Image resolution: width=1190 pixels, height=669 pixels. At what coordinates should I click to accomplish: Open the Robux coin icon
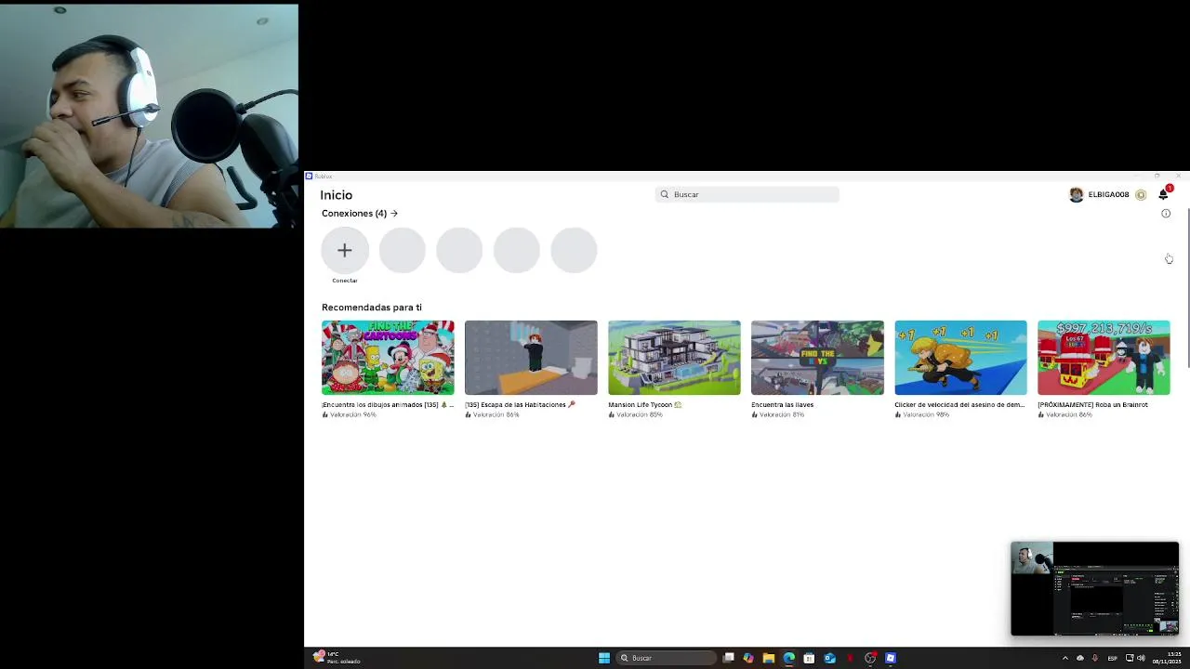[1141, 194]
